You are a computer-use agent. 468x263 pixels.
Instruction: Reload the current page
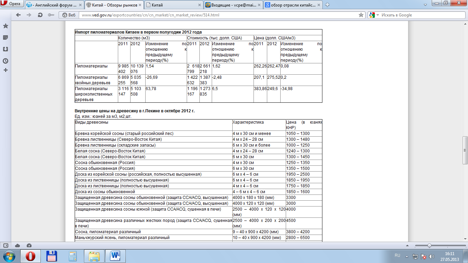coord(40,15)
